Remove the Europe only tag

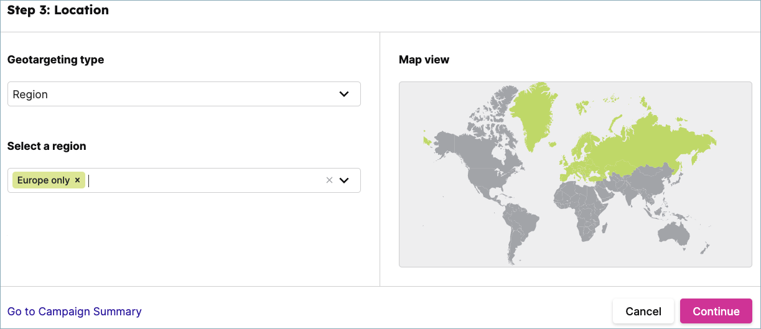(x=77, y=180)
